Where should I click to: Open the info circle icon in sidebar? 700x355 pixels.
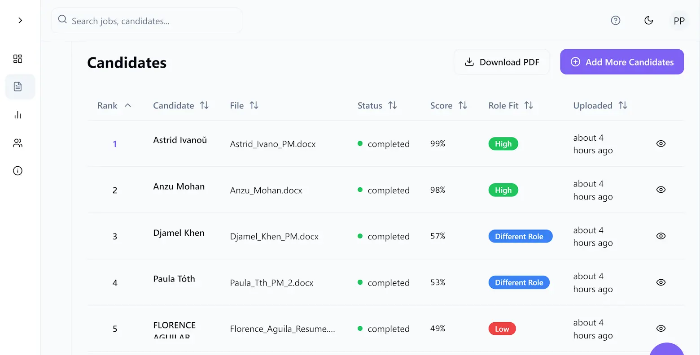[x=17, y=171]
